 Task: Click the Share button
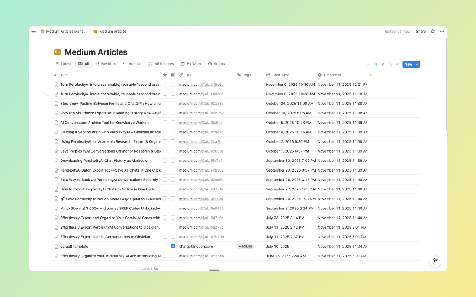[421, 31]
